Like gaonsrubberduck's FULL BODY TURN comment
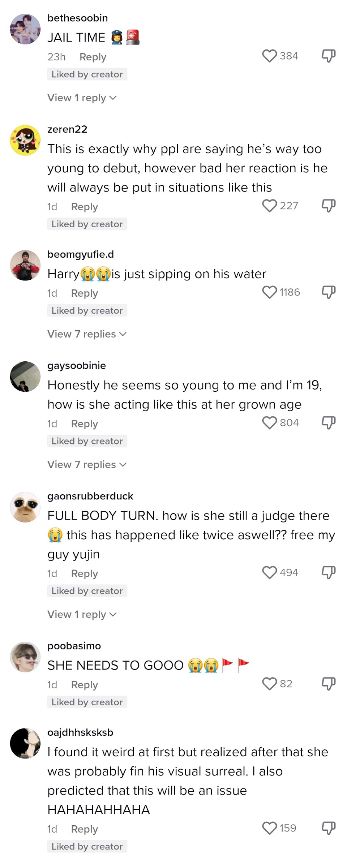The width and height of the screenshot is (347, 860). [269, 573]
